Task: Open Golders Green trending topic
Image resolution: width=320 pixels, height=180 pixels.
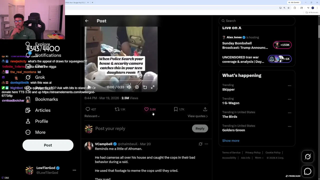Action: click(x=233, y=130)
